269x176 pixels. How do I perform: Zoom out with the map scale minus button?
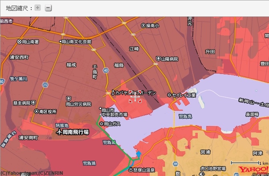click(x=48, y=8)
